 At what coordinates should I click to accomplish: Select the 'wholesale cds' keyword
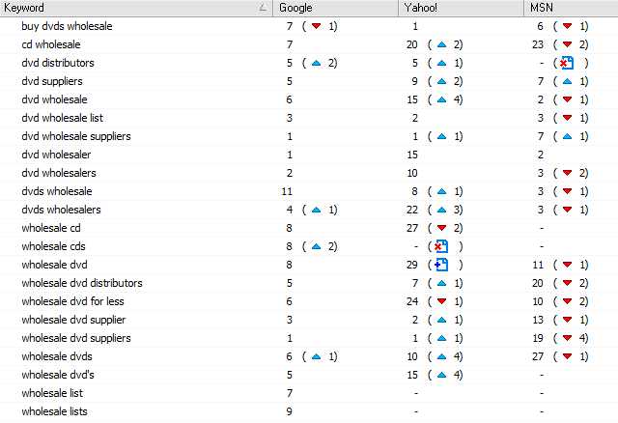54,246
